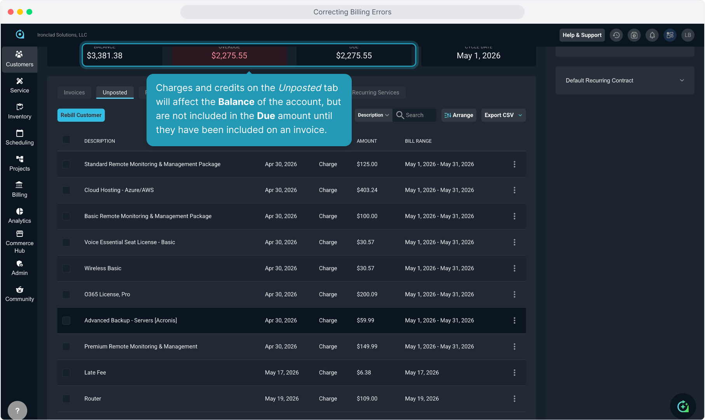
Task: Open row actions for Premium Remote Monitoring
Action: pyautogui.click(x=515, y=346)
